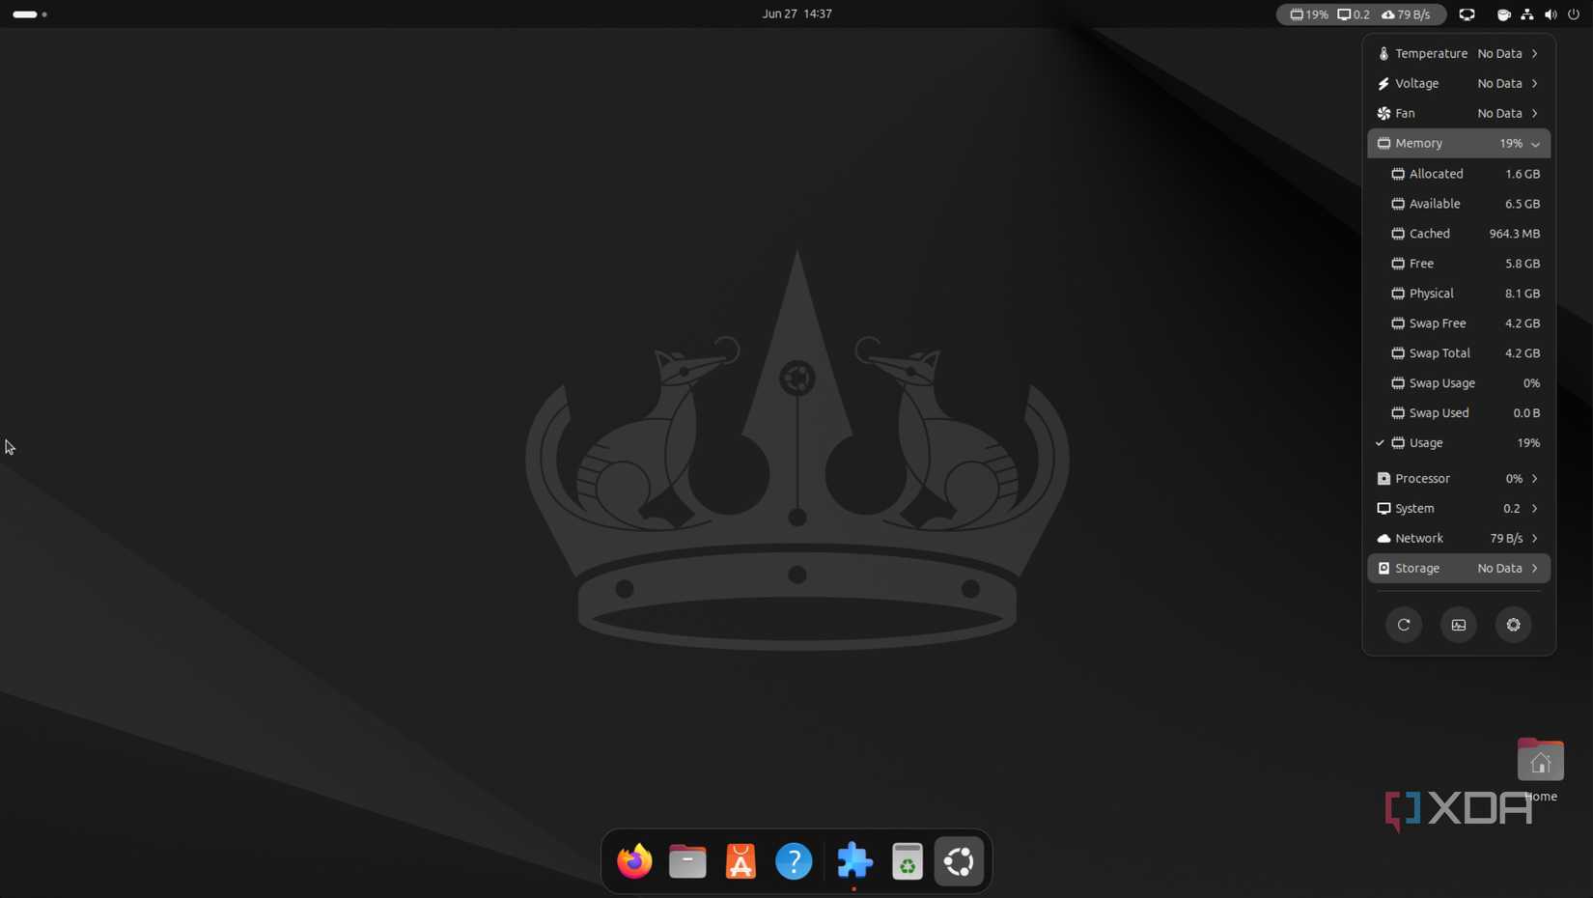Toggle the Physical memory sensor
This screenshot has width=1593, height=898.
coord(1459,294)
